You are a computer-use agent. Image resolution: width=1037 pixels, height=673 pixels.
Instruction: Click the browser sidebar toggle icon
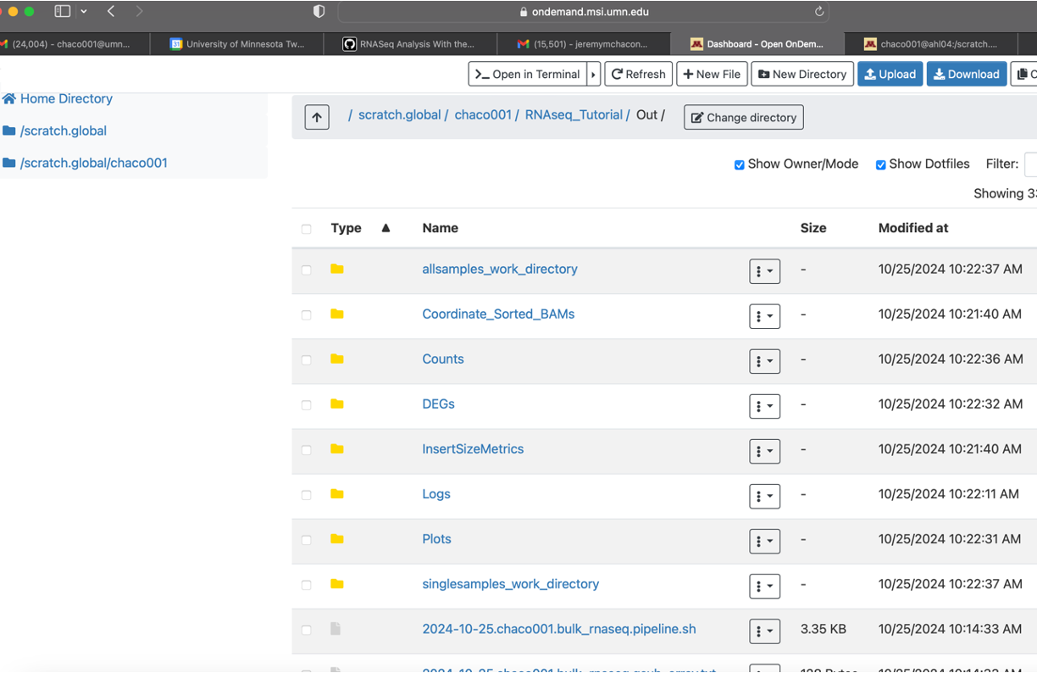63,11
